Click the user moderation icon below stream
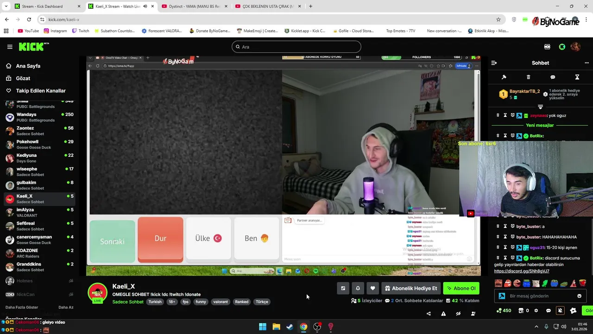This screenshot has width=593, height=334. point(473,314)
